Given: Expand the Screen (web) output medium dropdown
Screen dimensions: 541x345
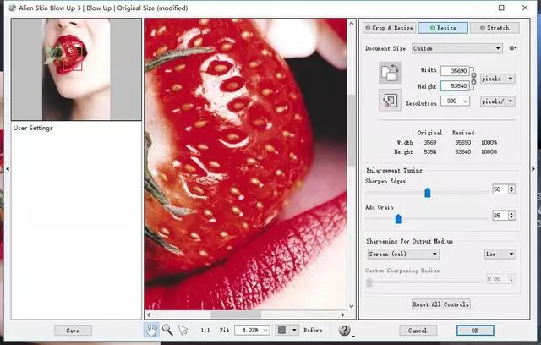Looking at the screenshot, I should [x=403, y=254].
